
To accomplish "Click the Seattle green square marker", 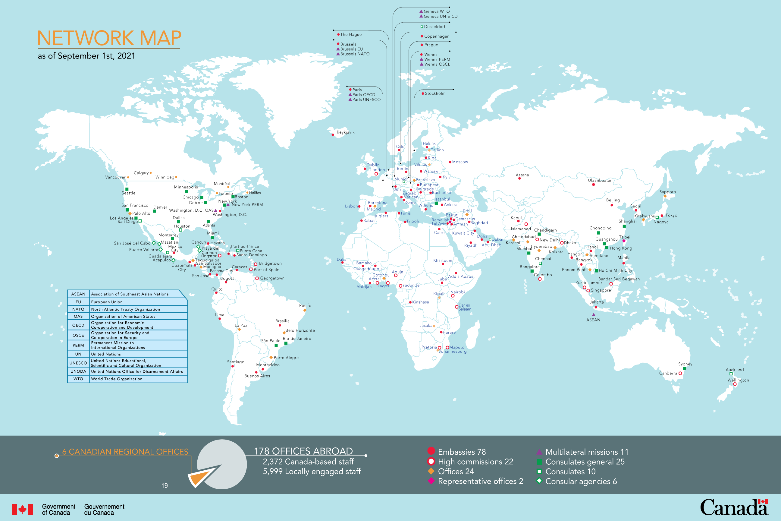I will click(127, 189).
